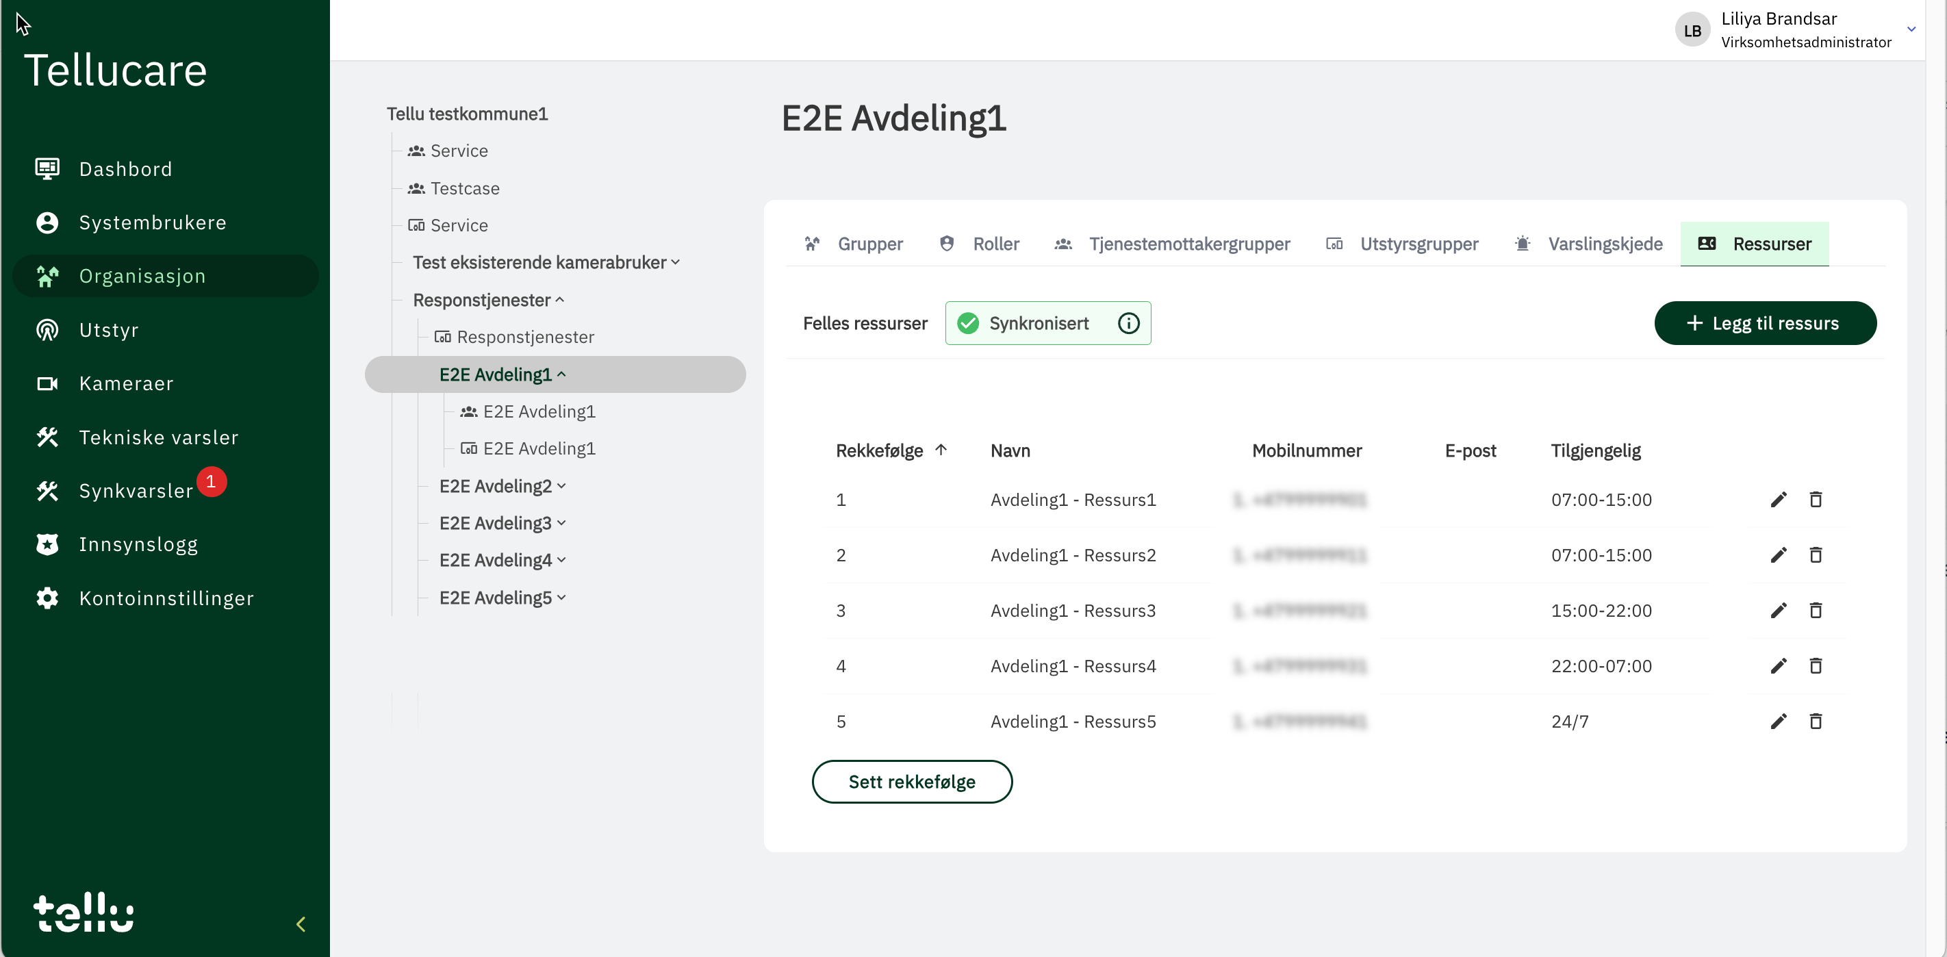The image size is (1947, 957).
Task: Select the Tellu testkommune1 root node
Action: click(x=467, y=114)
